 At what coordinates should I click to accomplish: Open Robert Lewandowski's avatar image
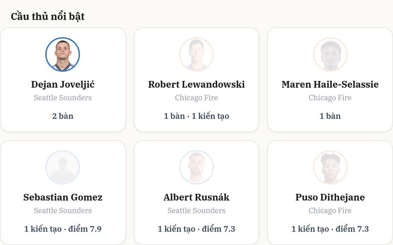coord(196,54)
